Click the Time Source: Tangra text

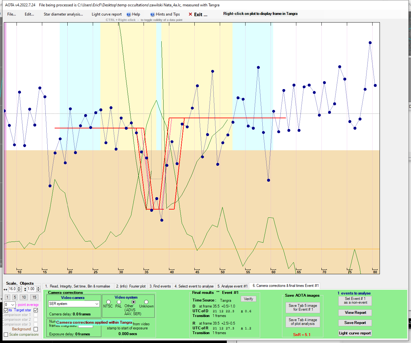click(x=212, y=300)
